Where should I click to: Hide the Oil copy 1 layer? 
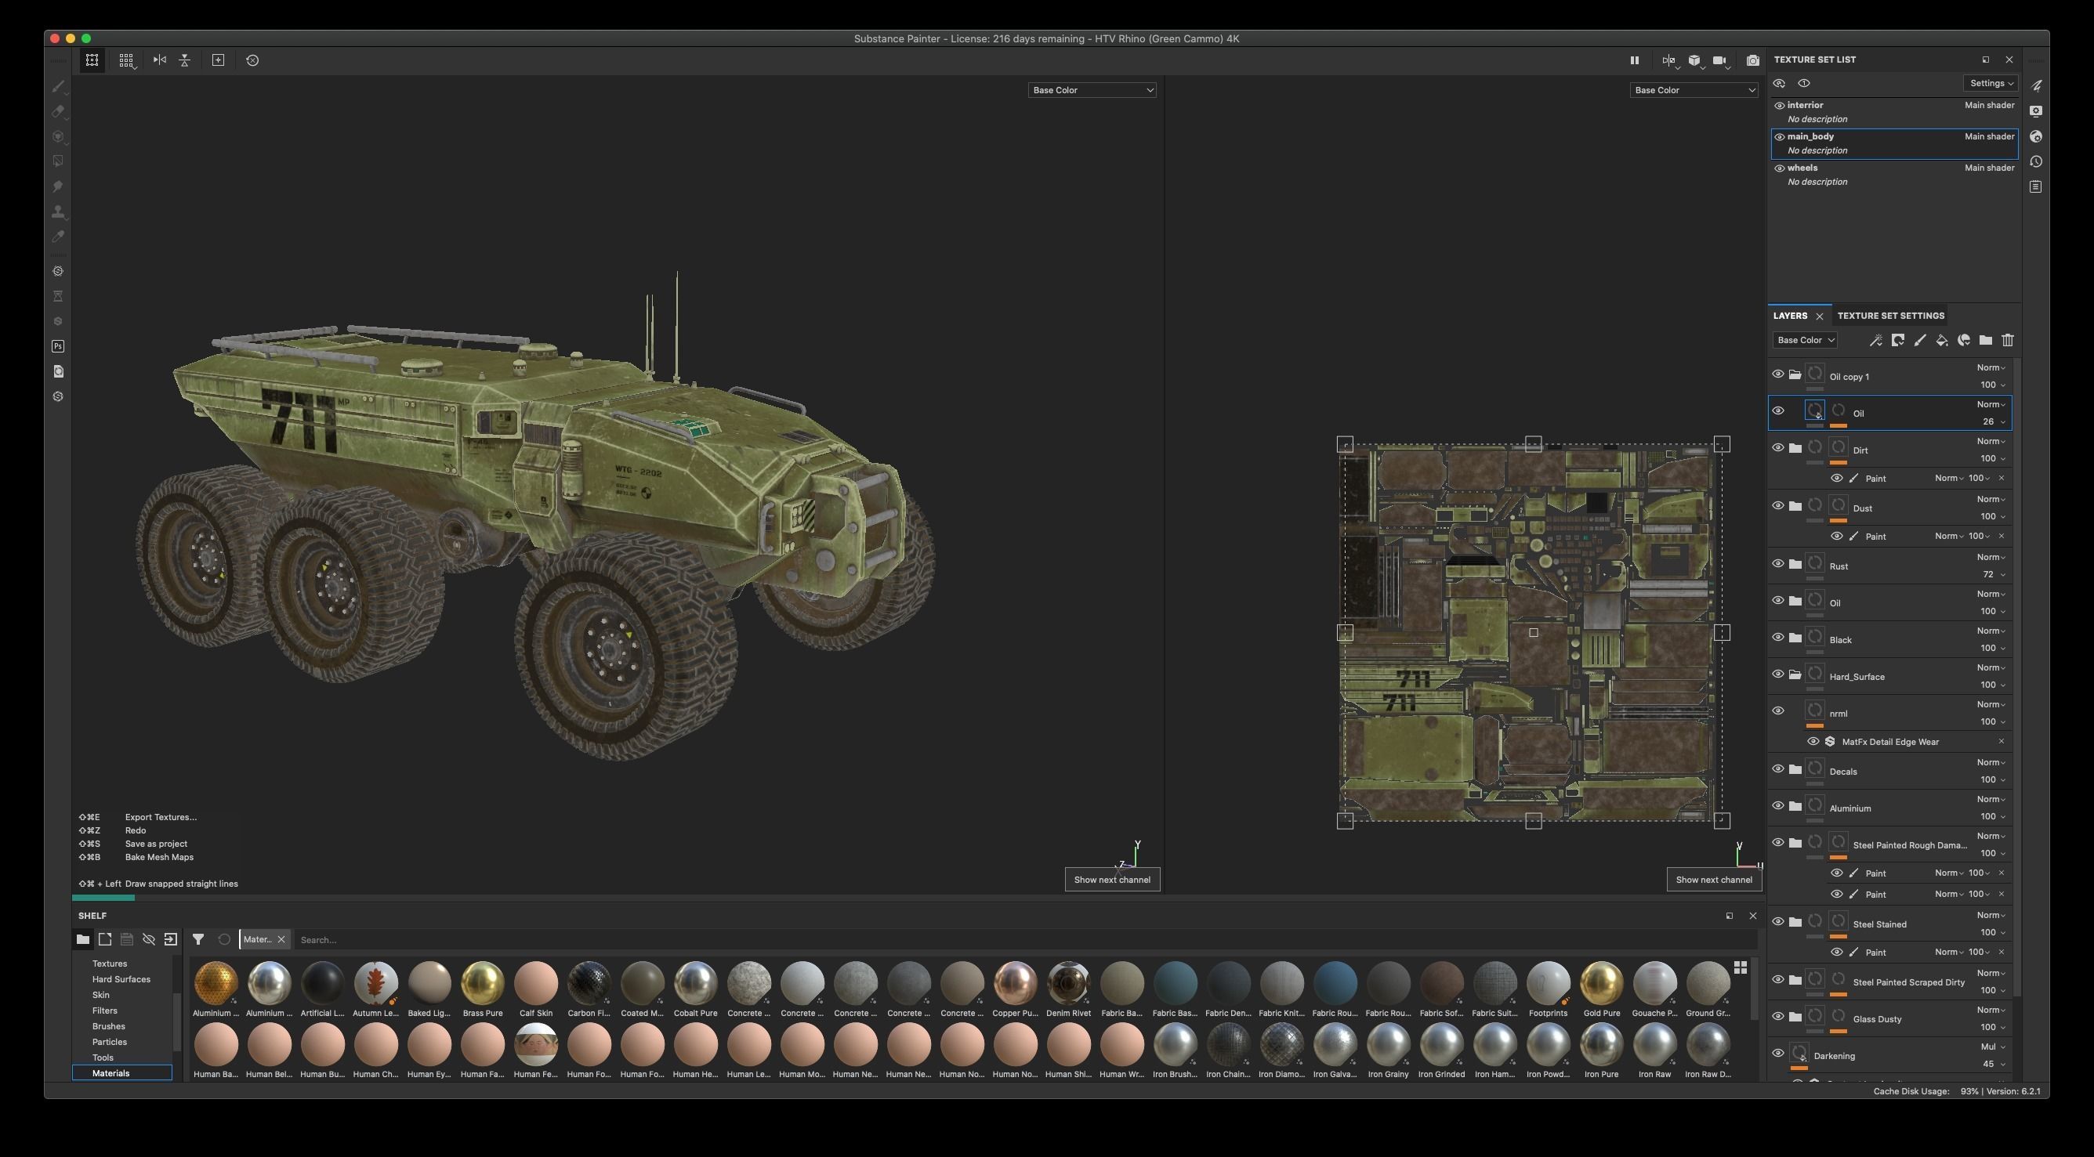[1778, 374]
